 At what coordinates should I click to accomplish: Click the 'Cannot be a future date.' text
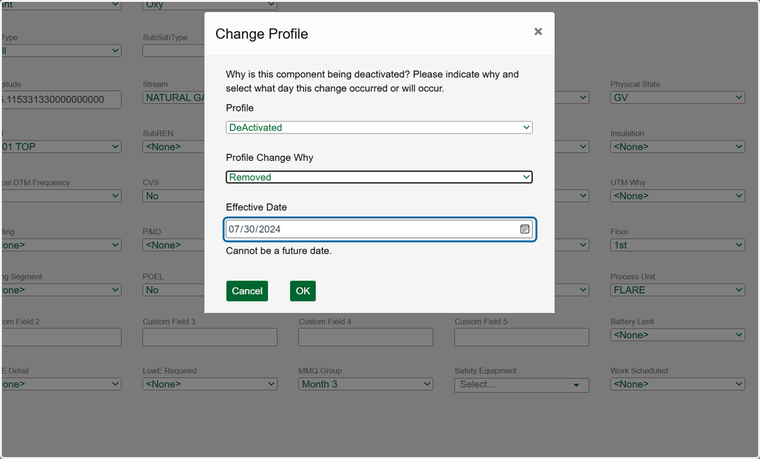tap(279, 251)
